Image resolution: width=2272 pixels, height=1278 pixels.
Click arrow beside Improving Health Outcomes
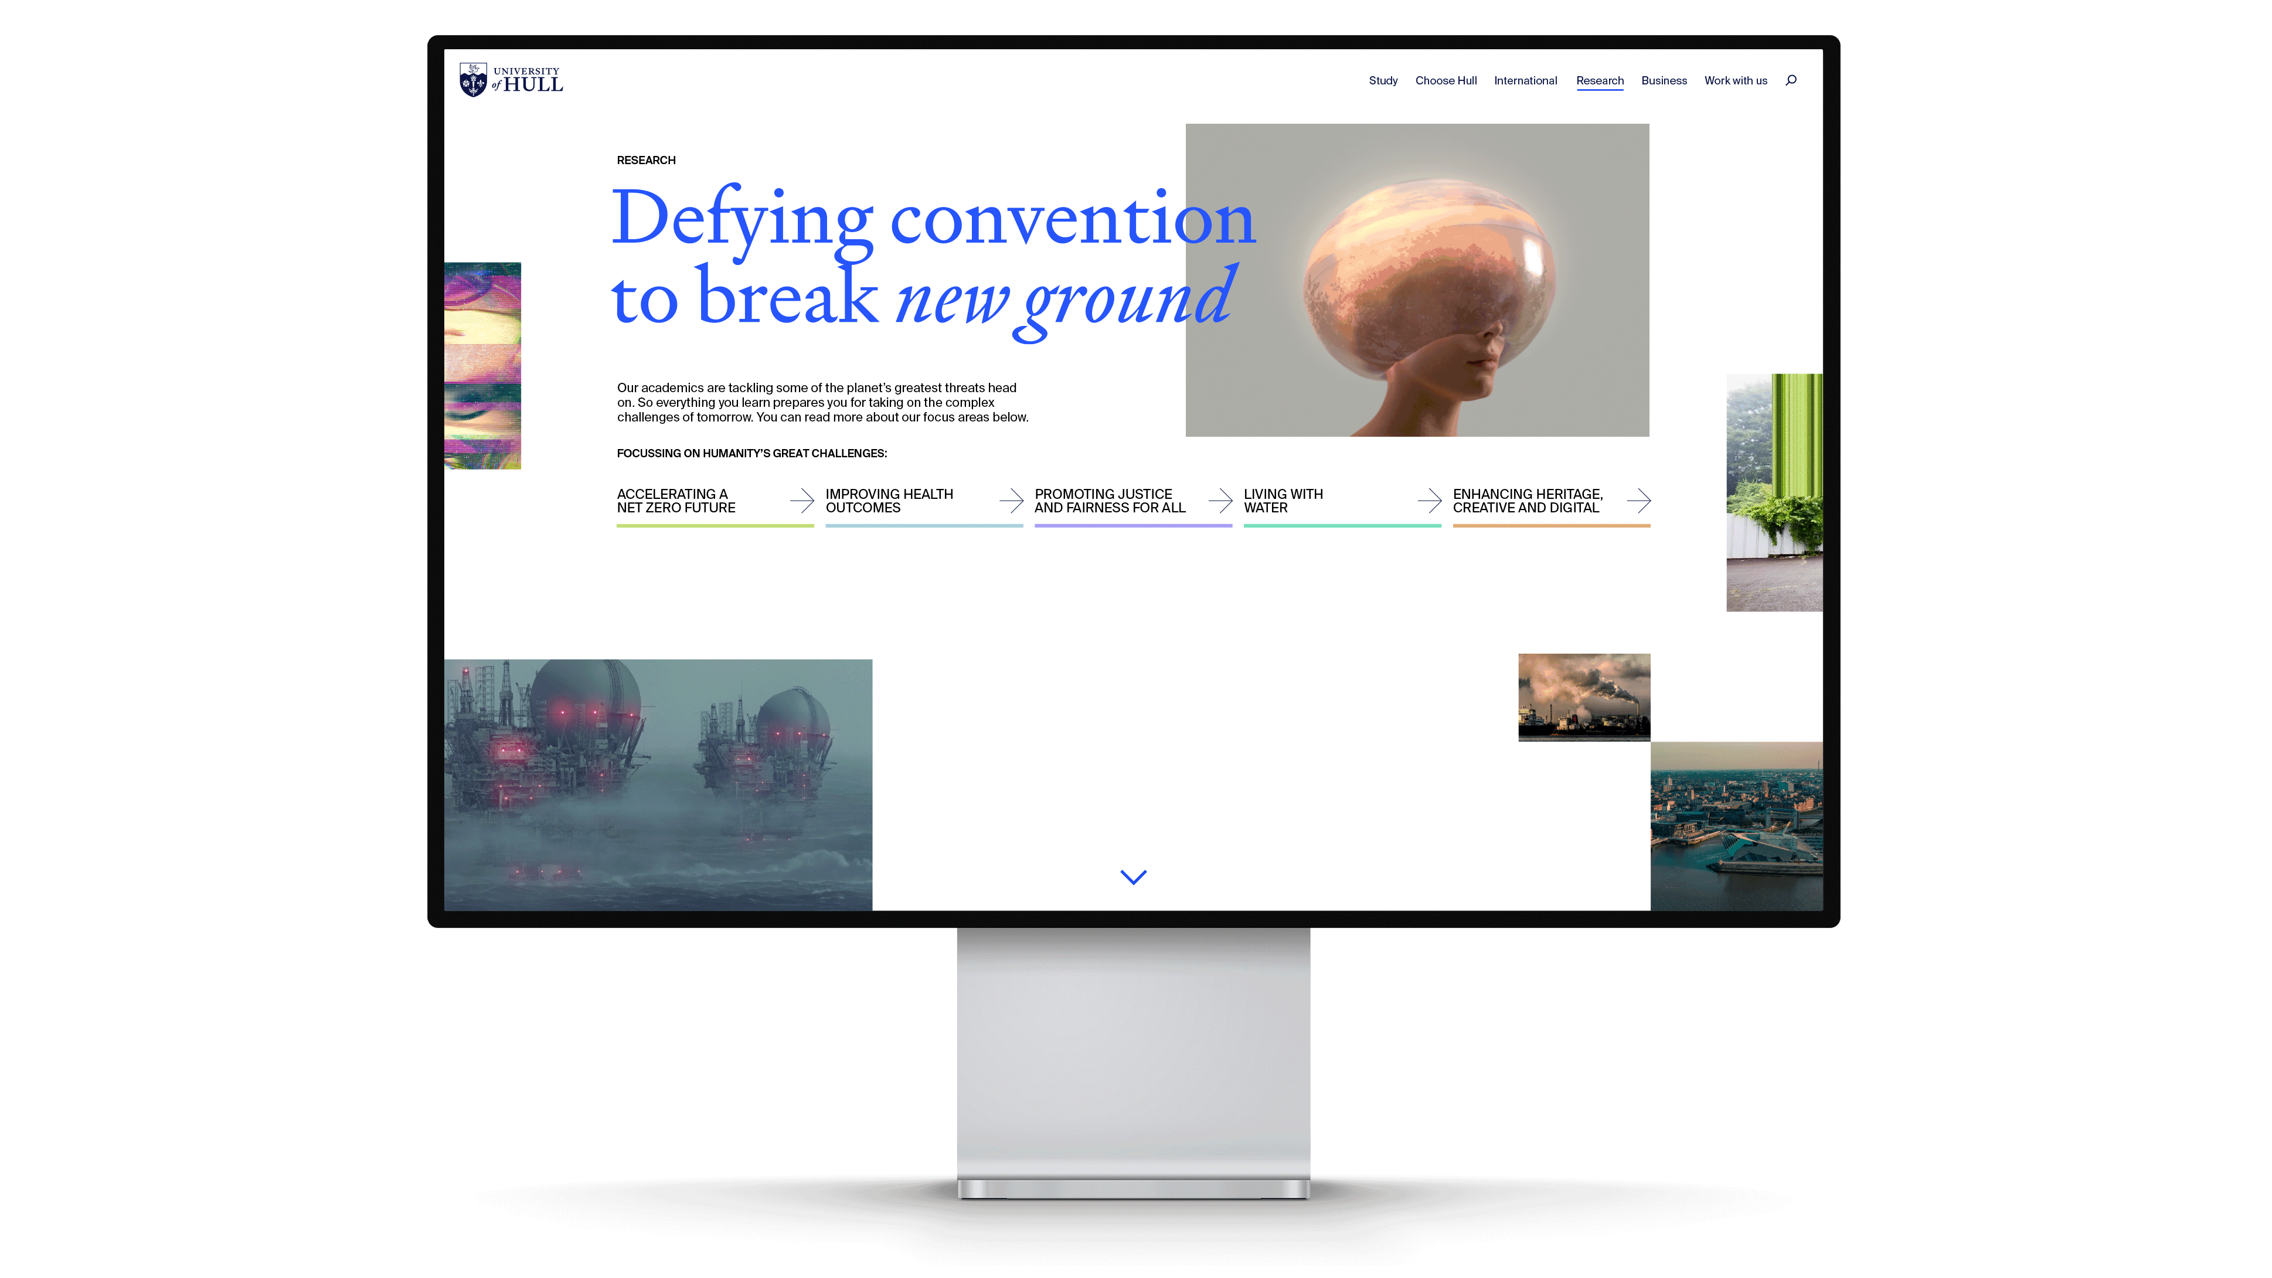1011,501
